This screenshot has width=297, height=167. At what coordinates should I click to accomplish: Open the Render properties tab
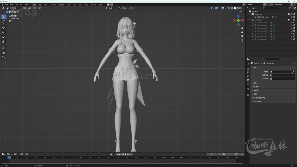pos(248,68)
